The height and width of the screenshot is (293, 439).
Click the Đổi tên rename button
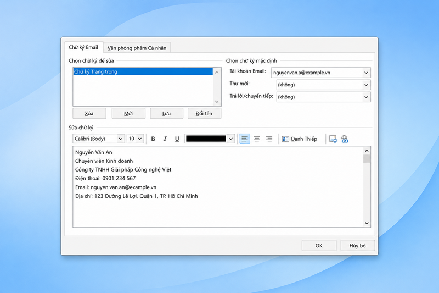(204, 114)
